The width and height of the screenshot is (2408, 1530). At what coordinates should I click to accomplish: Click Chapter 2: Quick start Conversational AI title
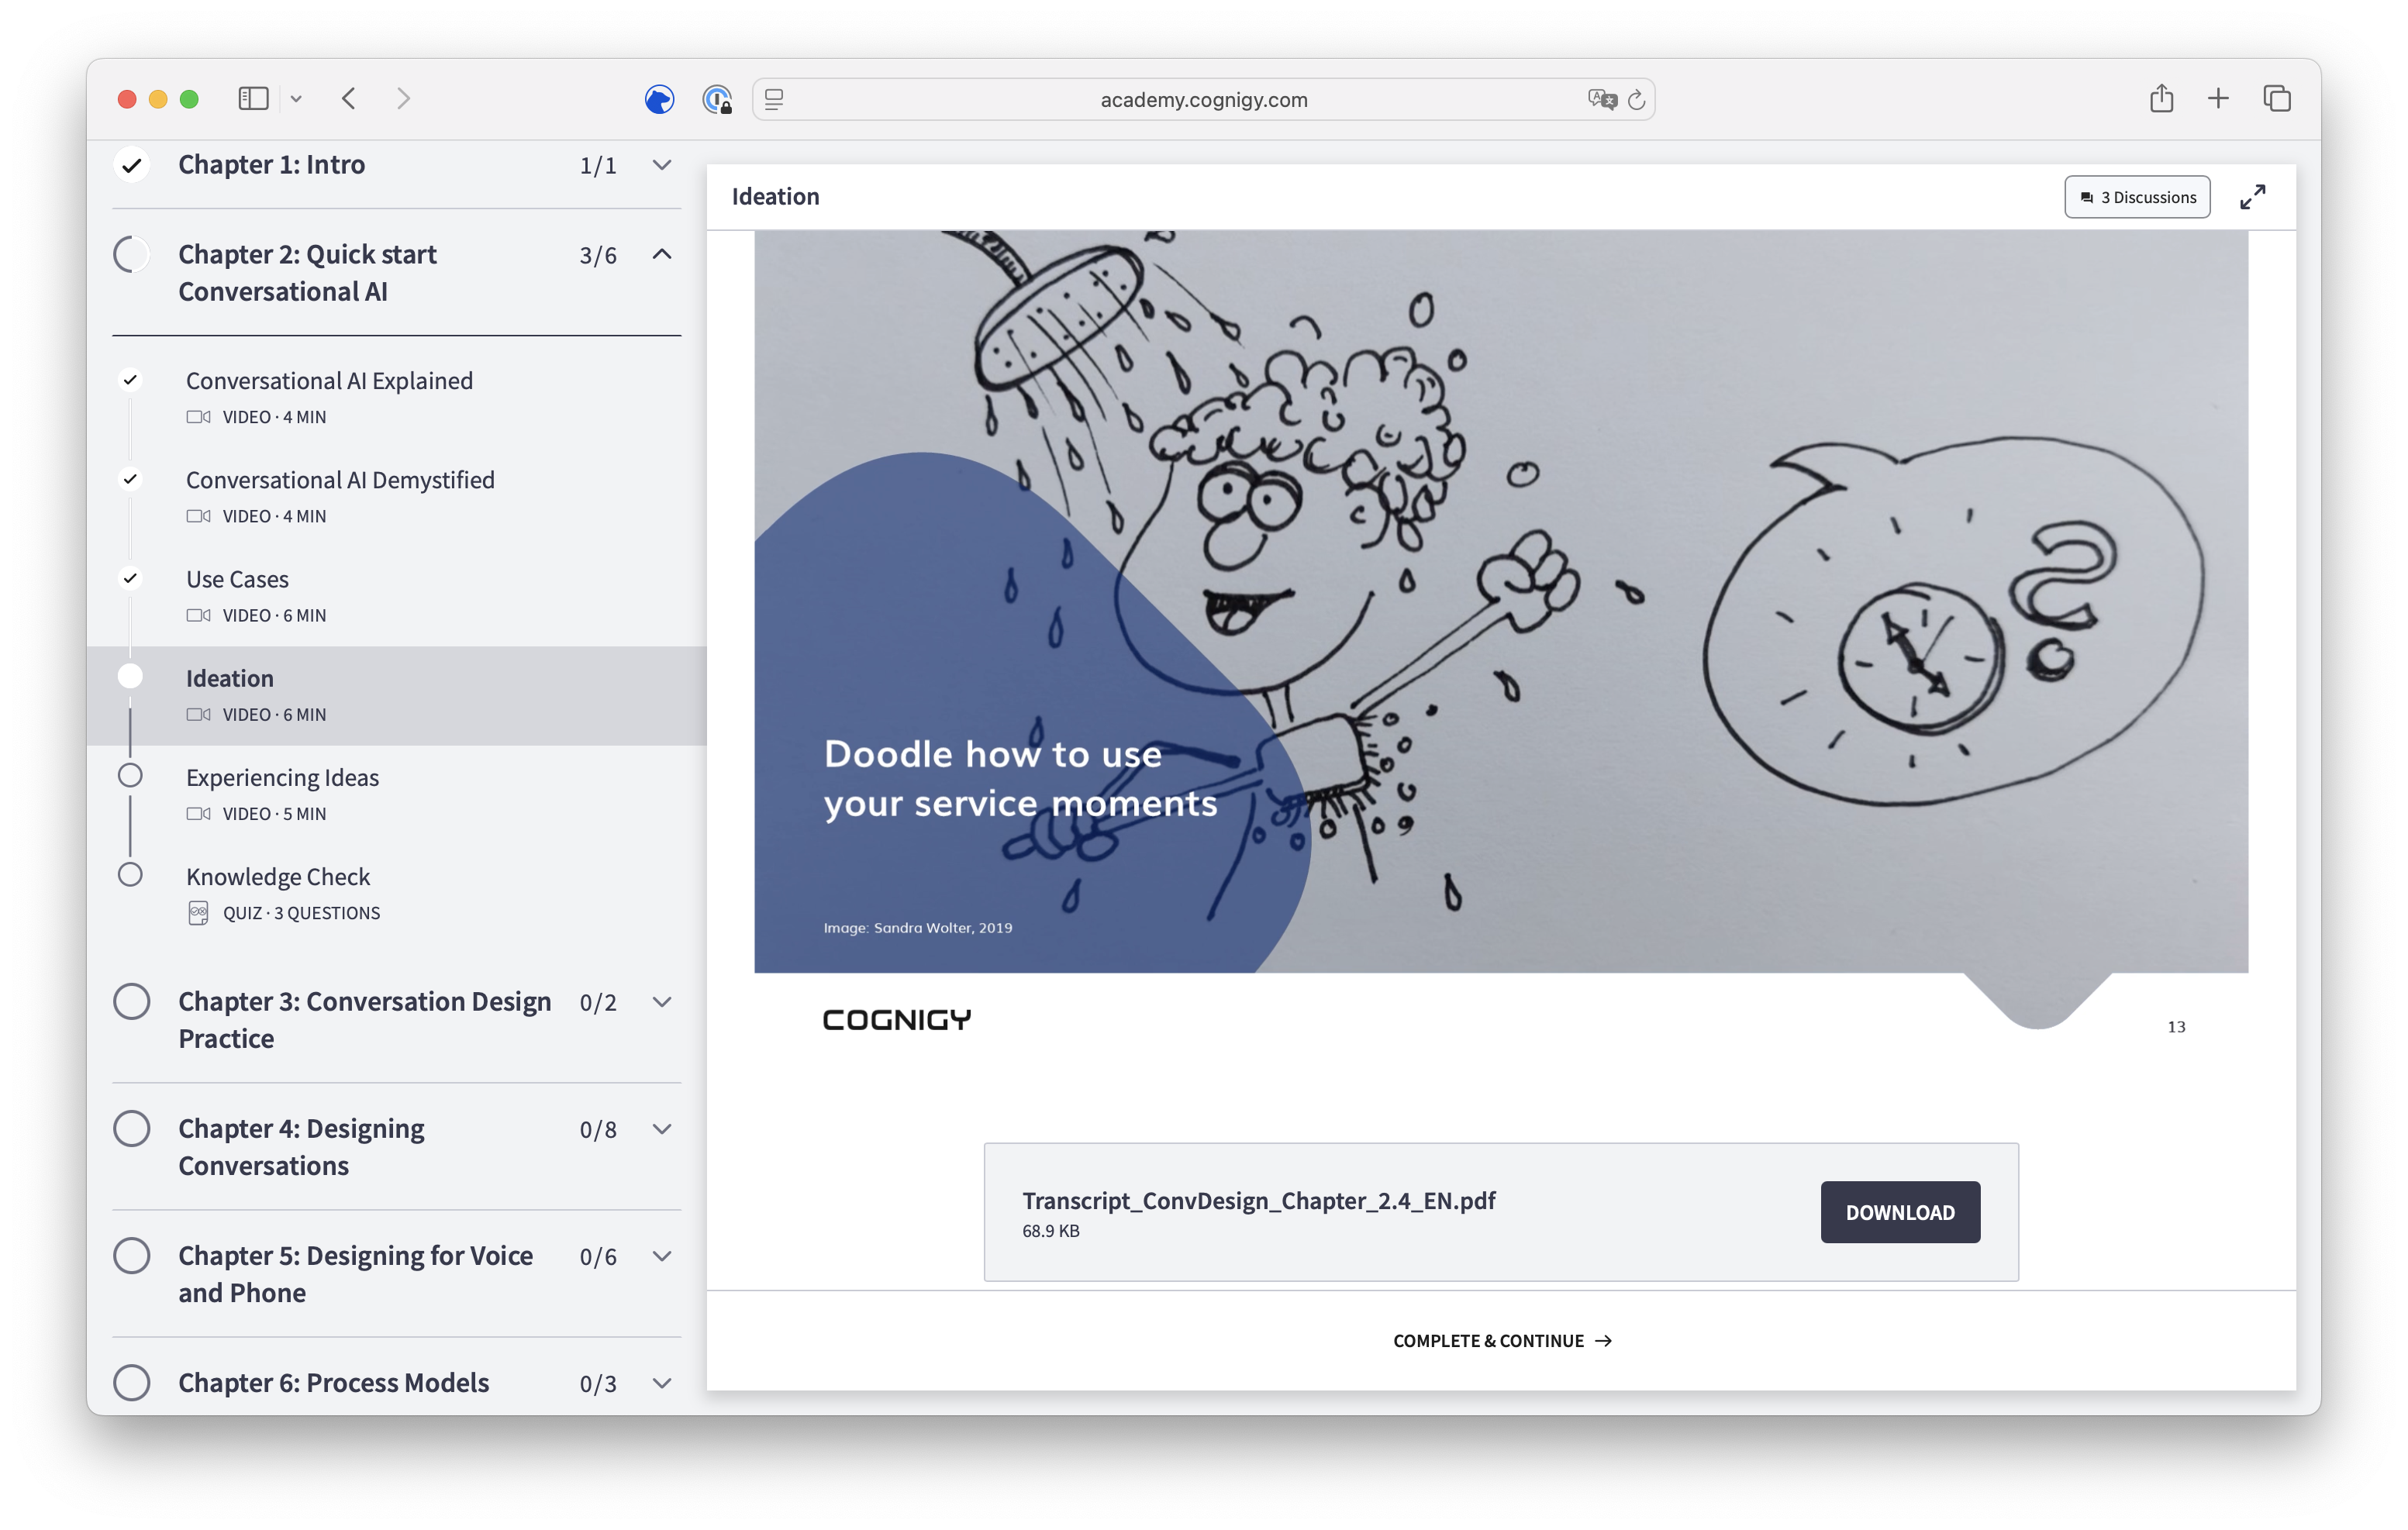click(x=307, y=273)
